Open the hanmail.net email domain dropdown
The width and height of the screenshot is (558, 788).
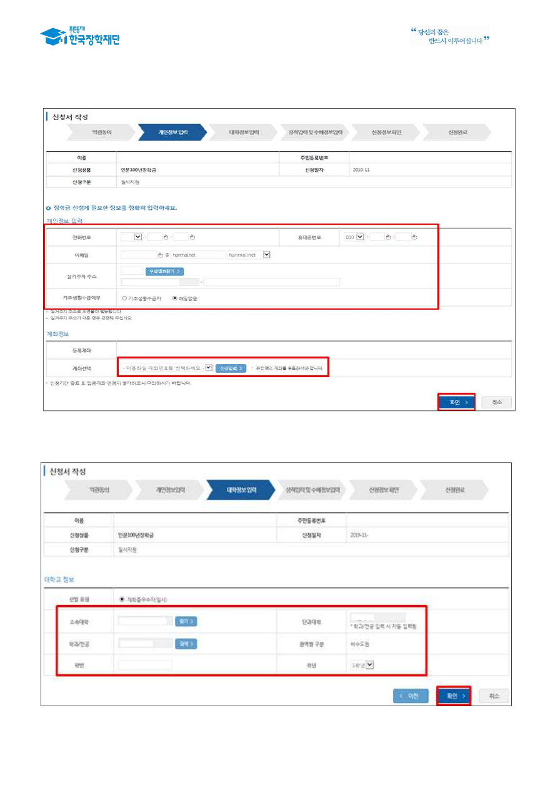point(267,255)
